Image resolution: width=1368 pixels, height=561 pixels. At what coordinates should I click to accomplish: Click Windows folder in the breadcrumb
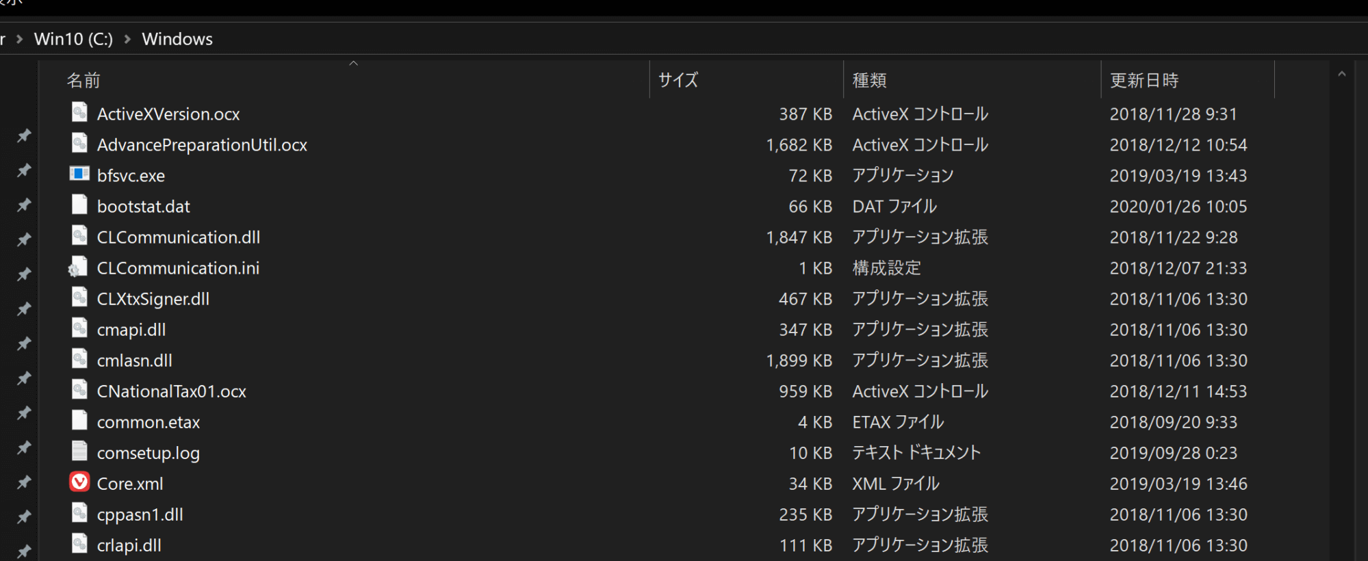(x=177, y=39)
